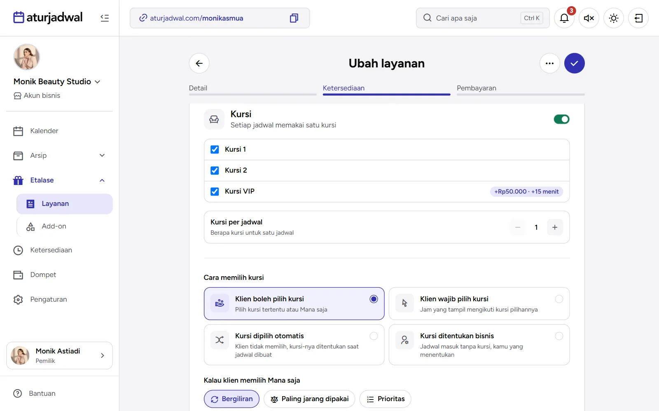
Task: Select Kursi ditentukan bisnis option
Action: [x=479, y=345]
